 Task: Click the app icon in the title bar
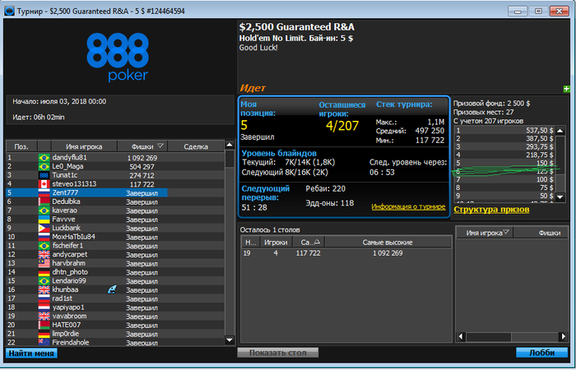[x=9, y=11]
